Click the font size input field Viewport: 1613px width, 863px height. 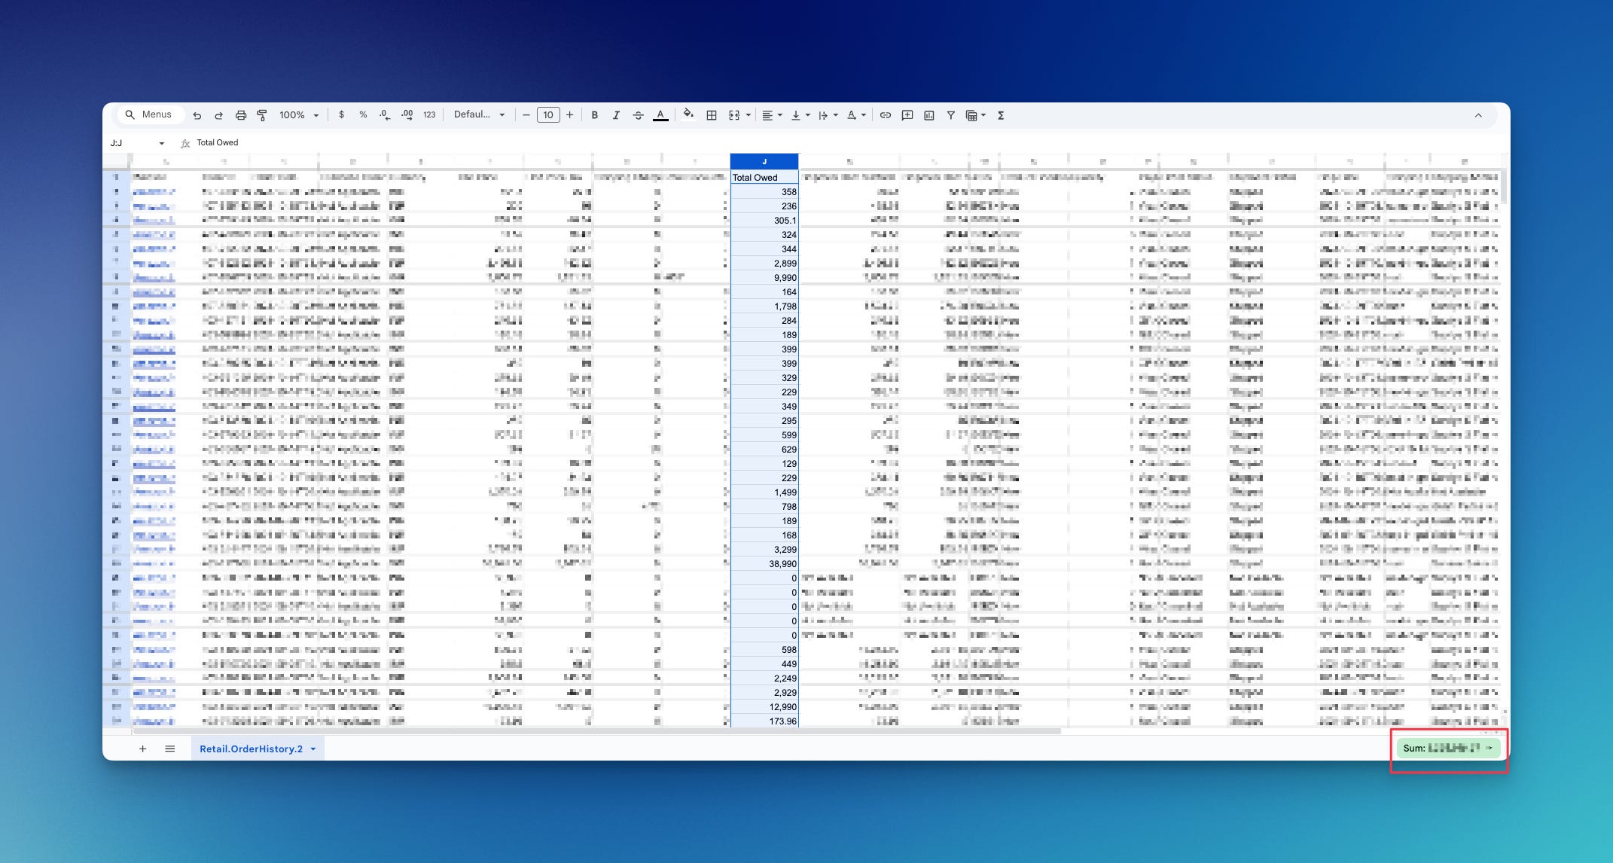[x=548, y=115]
